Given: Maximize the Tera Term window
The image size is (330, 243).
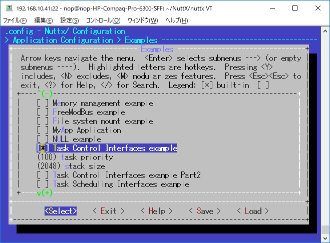Looking at the screenshot, I should 295,8.
